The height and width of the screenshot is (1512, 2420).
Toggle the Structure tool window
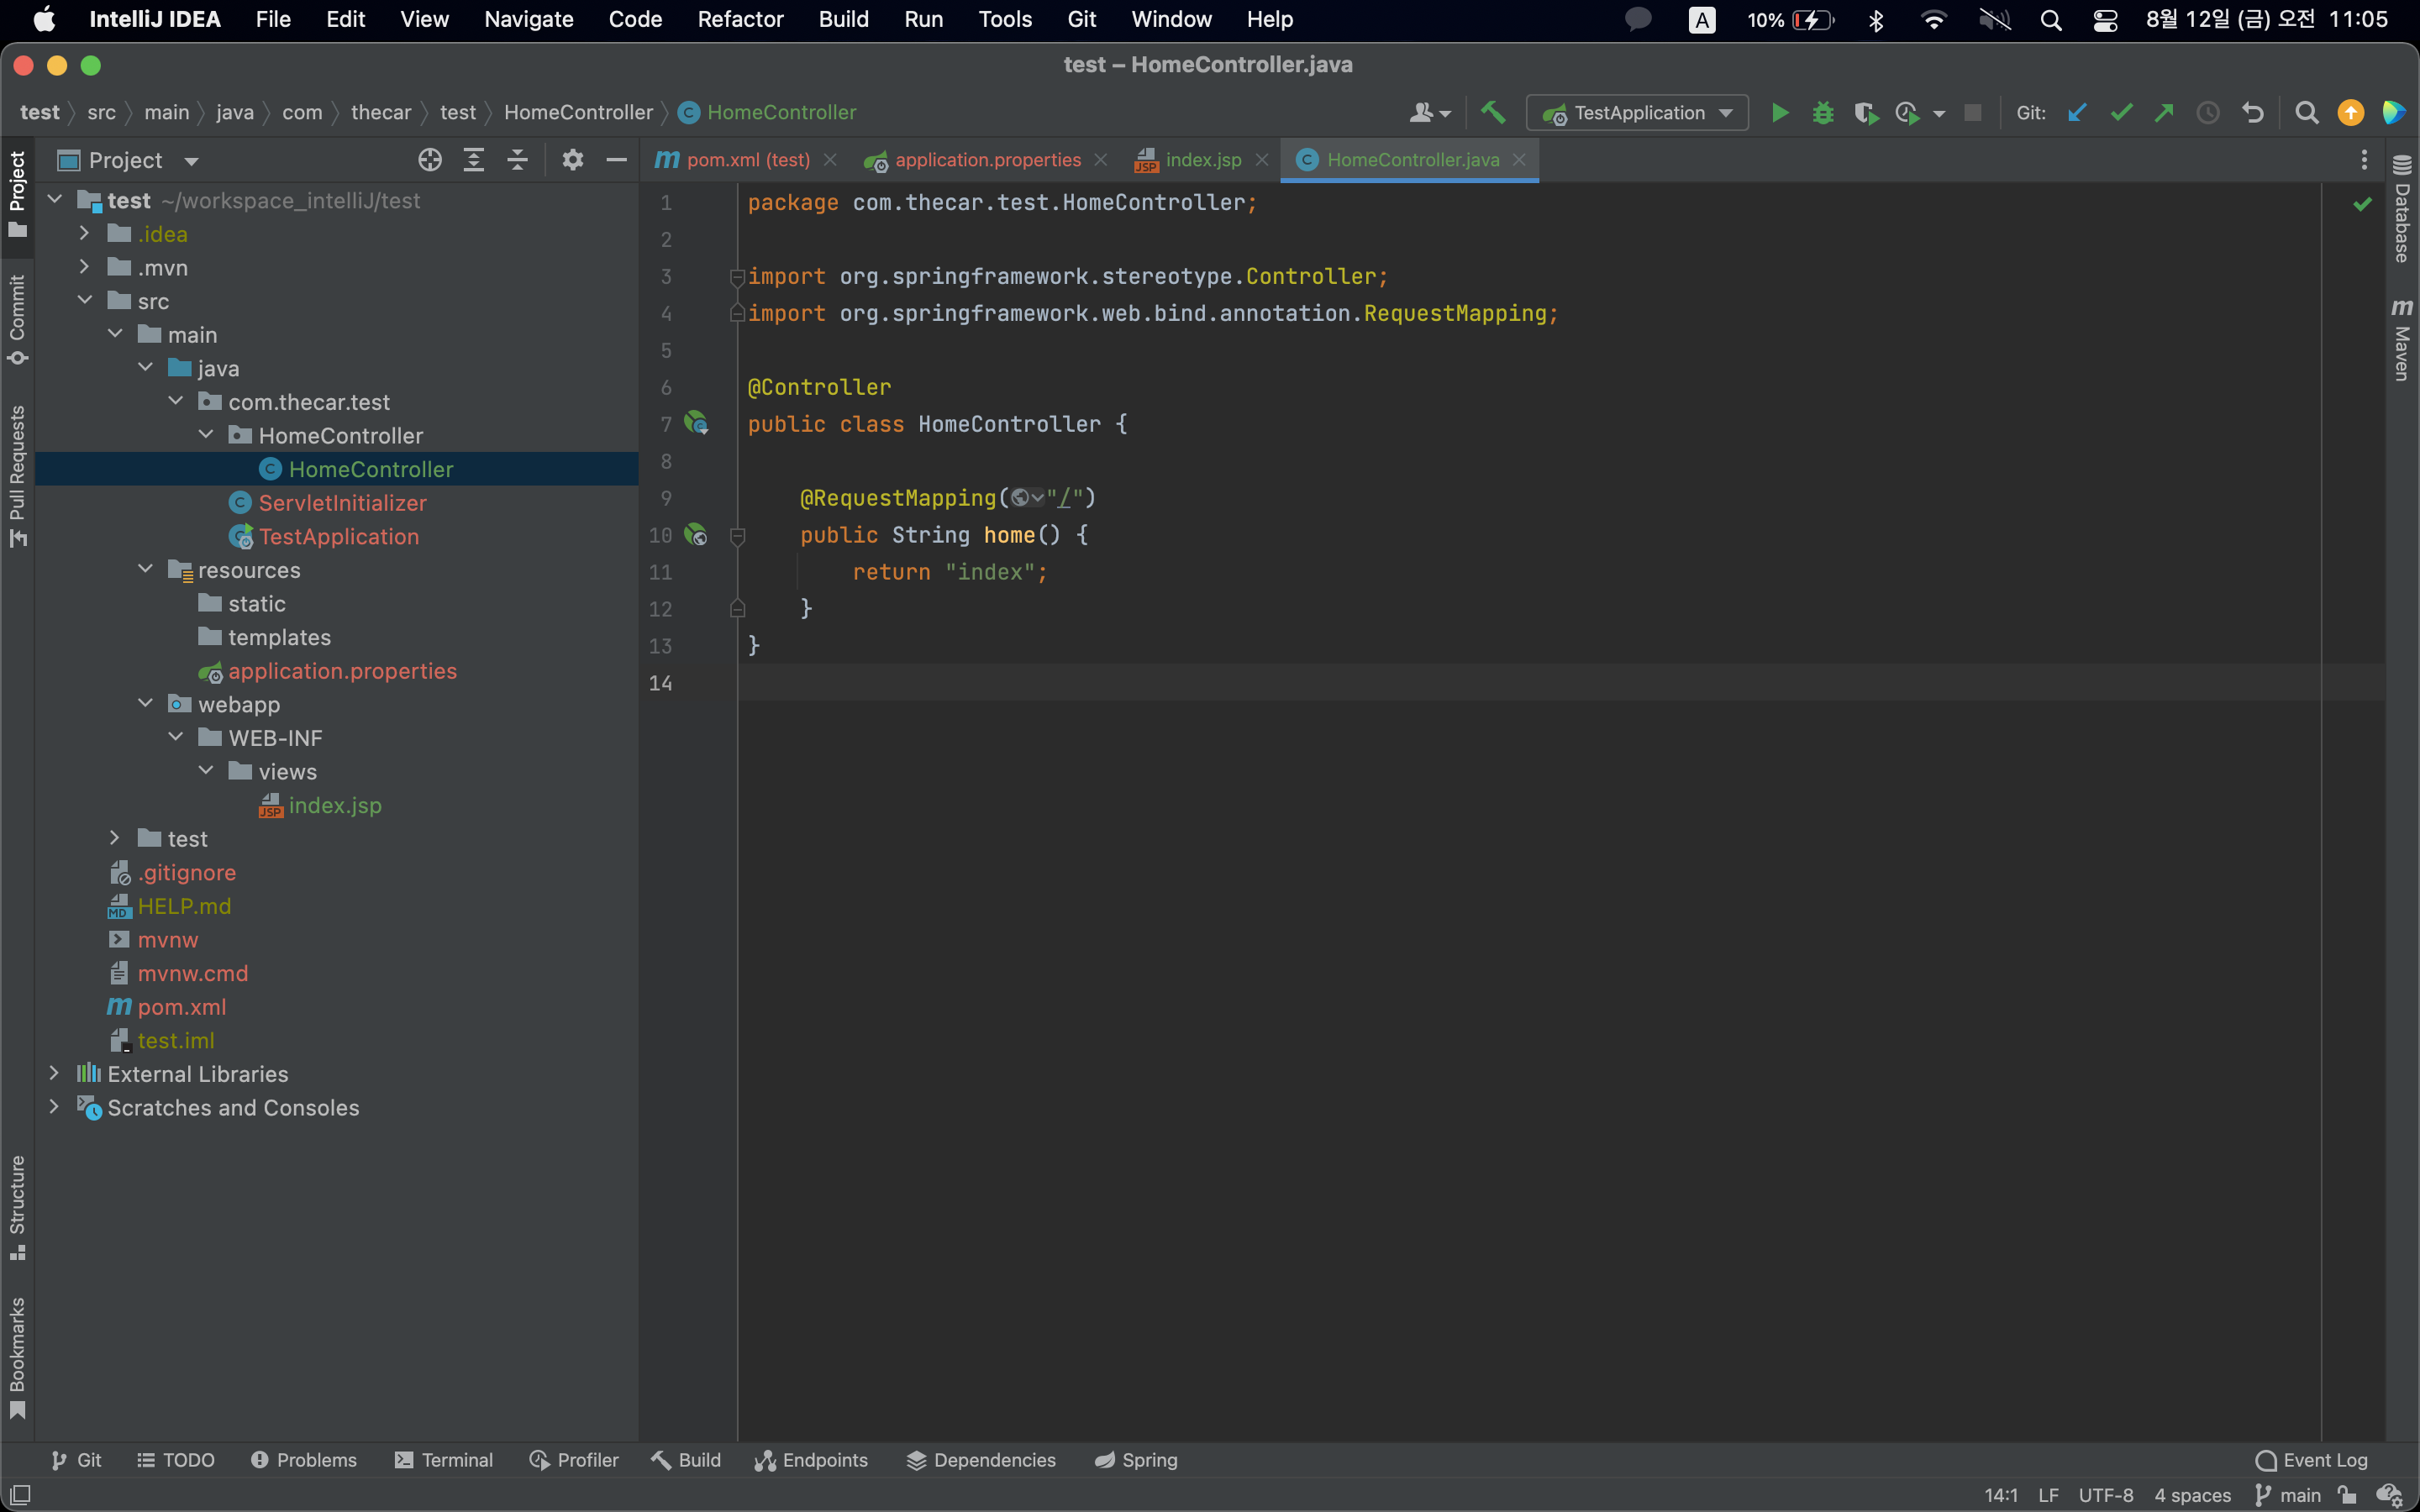[17, 1206]
